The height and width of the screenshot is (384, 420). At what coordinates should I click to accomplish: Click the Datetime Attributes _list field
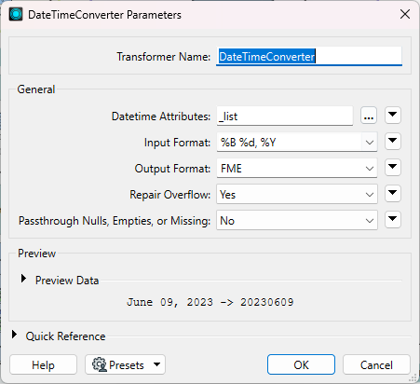tap(285, 117)
